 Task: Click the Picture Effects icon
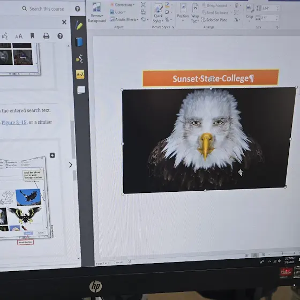[167, 12]
